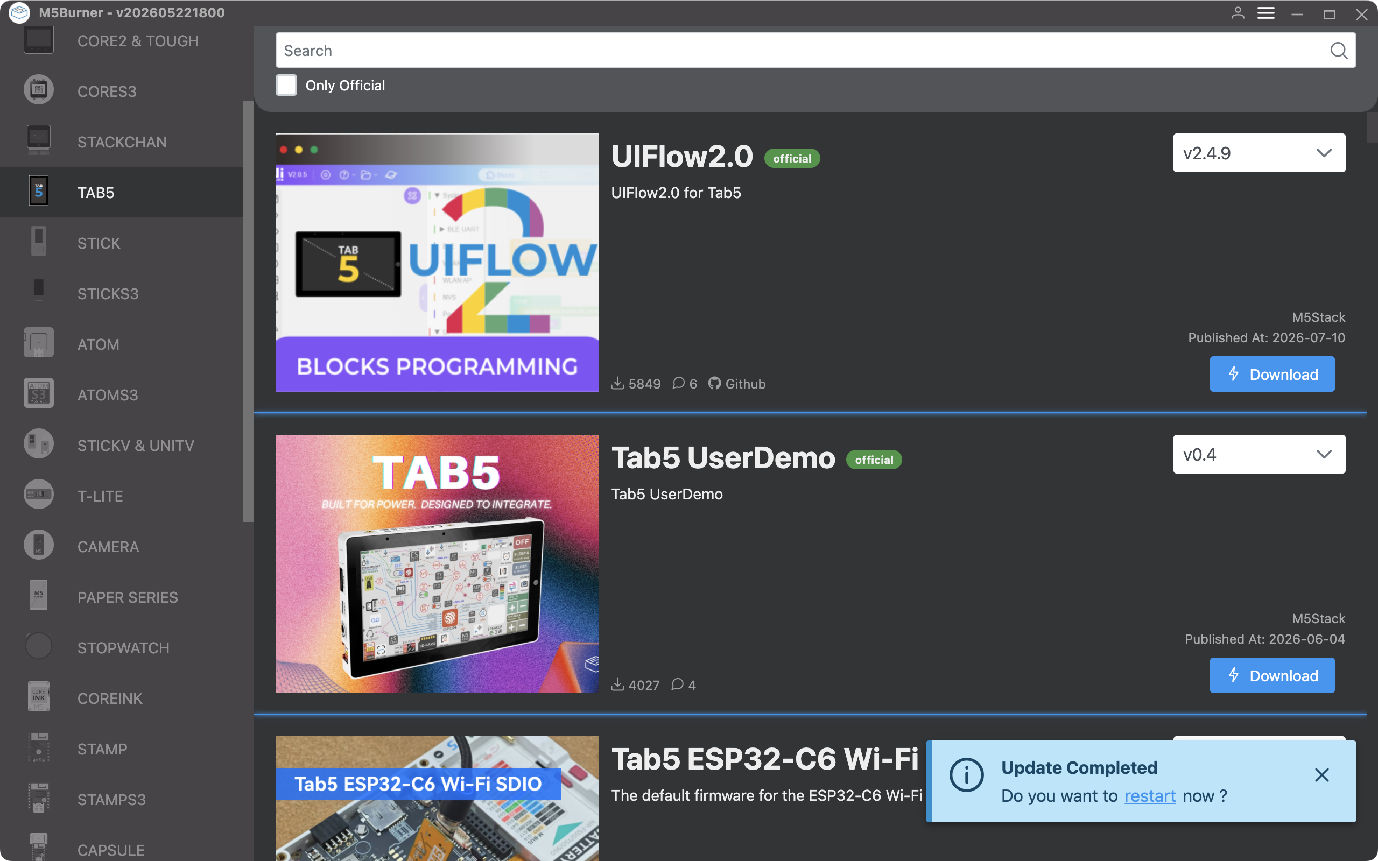Focus the firmware Search field

point(815,51)
